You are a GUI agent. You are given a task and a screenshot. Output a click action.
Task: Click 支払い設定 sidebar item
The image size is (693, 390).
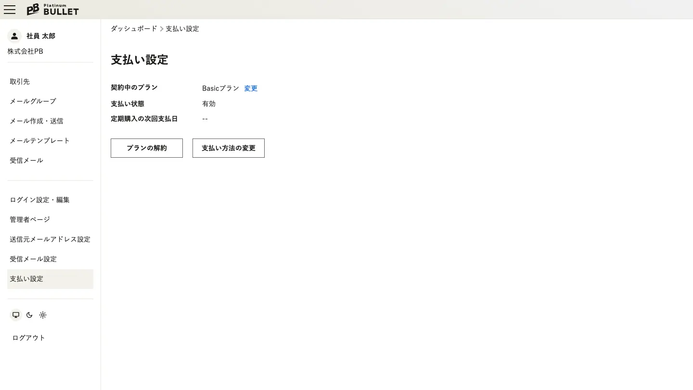26,279
